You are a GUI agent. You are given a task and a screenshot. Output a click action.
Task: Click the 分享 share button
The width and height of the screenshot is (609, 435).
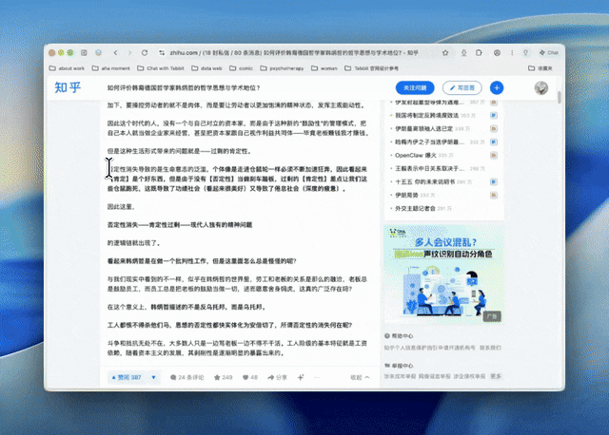[x=277, y=377]
